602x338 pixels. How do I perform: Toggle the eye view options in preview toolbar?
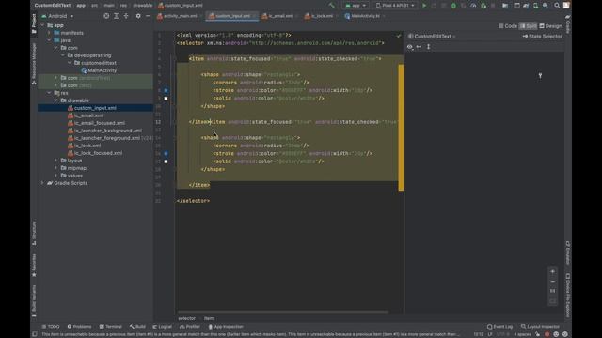pos(410,47)
